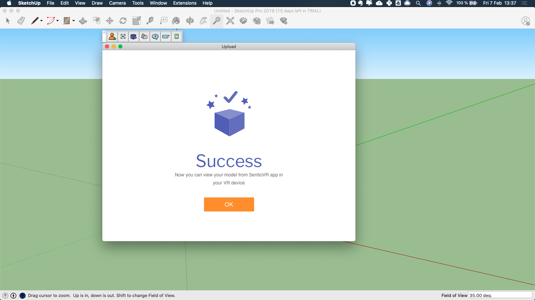This screenshot has height=300, width=535.
Task: Open Spotlight search in menu bar
Action: click(x=418, y=3)
